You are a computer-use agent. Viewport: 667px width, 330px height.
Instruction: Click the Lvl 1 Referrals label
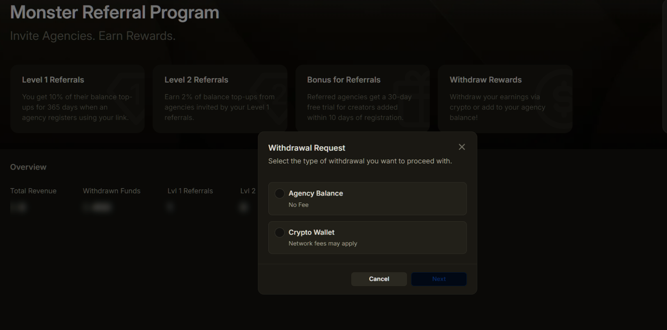click(x=190, y=191)
